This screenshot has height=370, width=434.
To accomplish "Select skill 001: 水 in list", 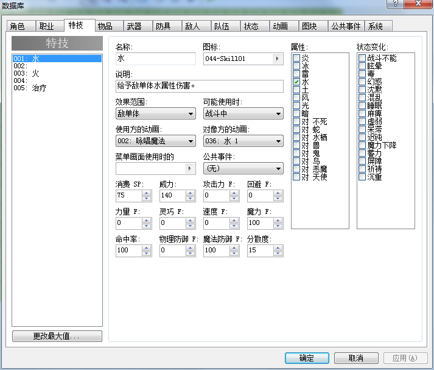I will click(x=57, y=59).
